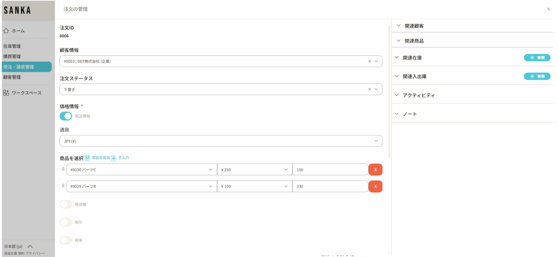Click the 商品を追加 link
Screen dimensions: 558x257
(100, 158)
